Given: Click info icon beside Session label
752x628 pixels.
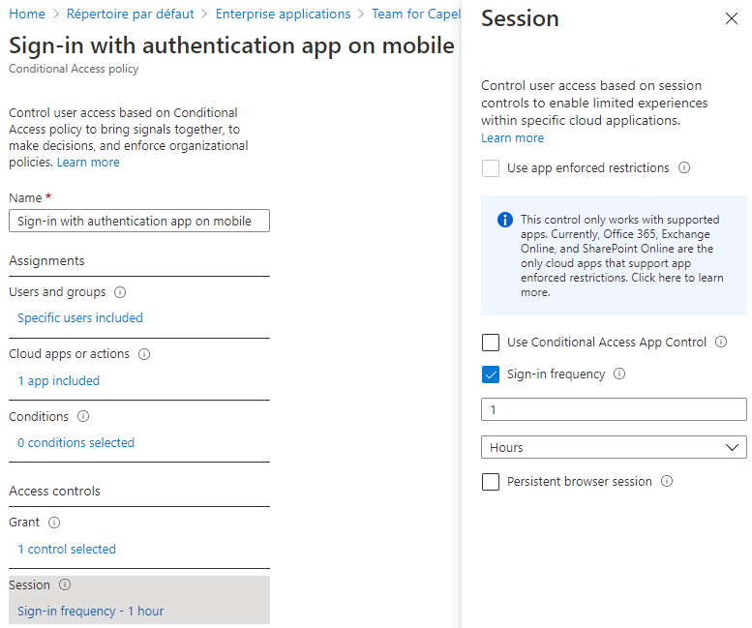Looking at the screenshot, I should (65, 585).
